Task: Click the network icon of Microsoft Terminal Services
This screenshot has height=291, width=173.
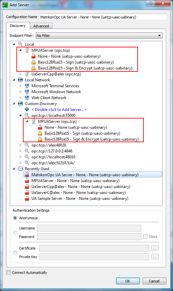Action: [27, 86]
